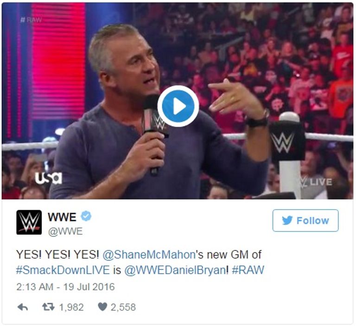
Task: Click the #RAW watermark on the video
Action: (x=31, y=20)
